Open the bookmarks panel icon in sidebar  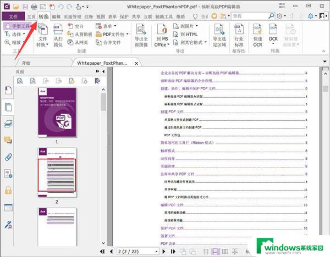coord(8,91)
